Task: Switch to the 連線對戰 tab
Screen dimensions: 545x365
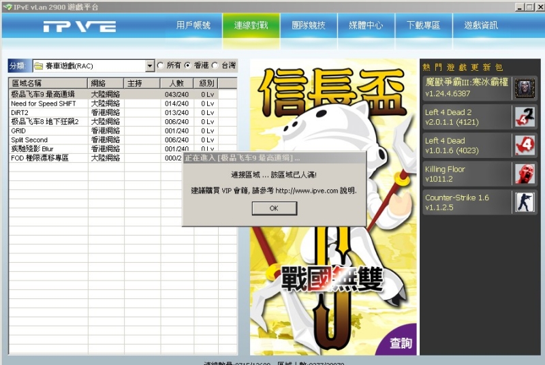Action: (251, 25)
